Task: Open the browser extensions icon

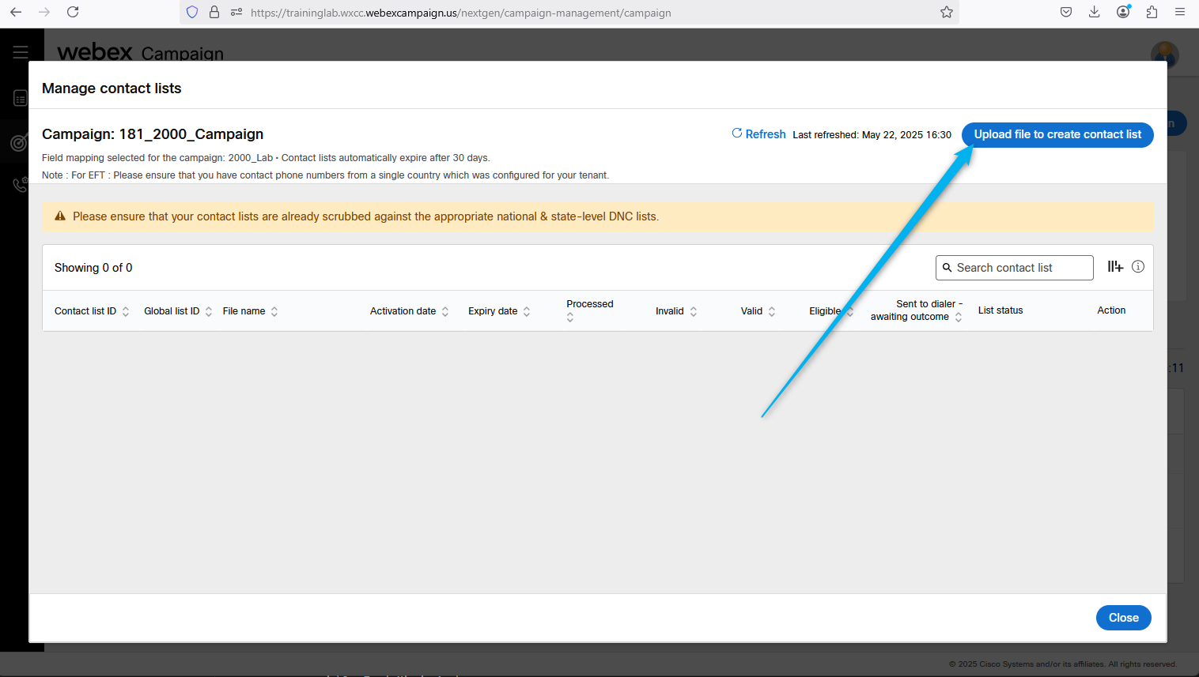Action: (x=1152, y=12)
